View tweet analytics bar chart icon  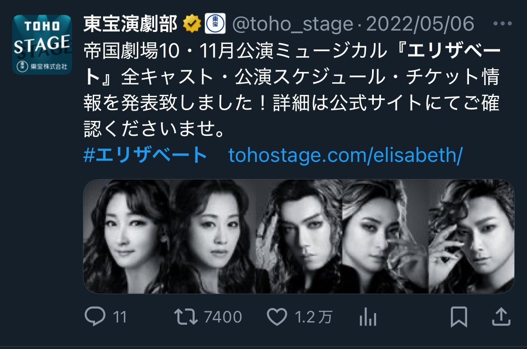point(368,317)
